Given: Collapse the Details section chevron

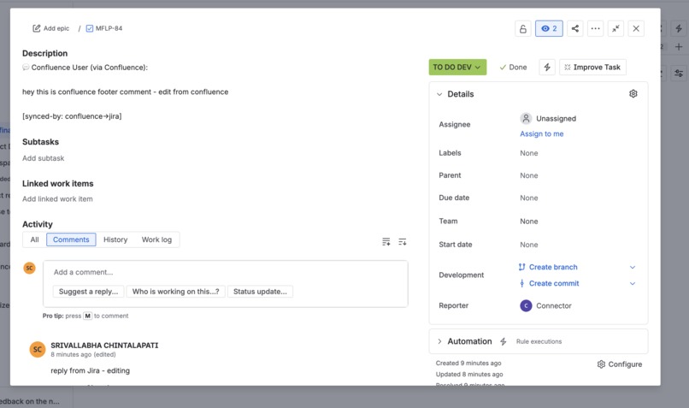Looking at the screenshot, I should click(439, 94).
